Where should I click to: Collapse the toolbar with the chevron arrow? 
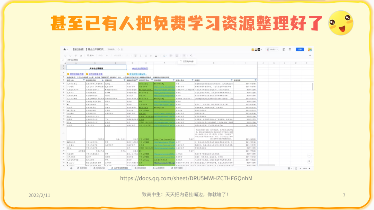(309, 55)
